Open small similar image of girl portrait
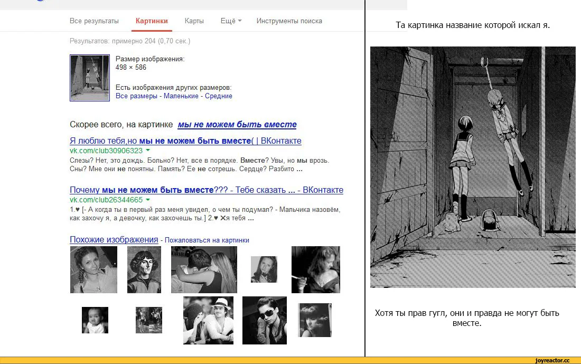Image resolution: width=581 pixels, height=364 pixels. tap(264, 269)
